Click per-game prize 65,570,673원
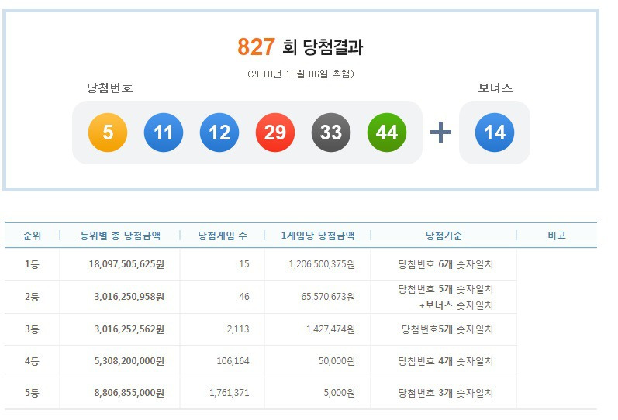This screenshot has height=420, width=618. click(328, 297)
